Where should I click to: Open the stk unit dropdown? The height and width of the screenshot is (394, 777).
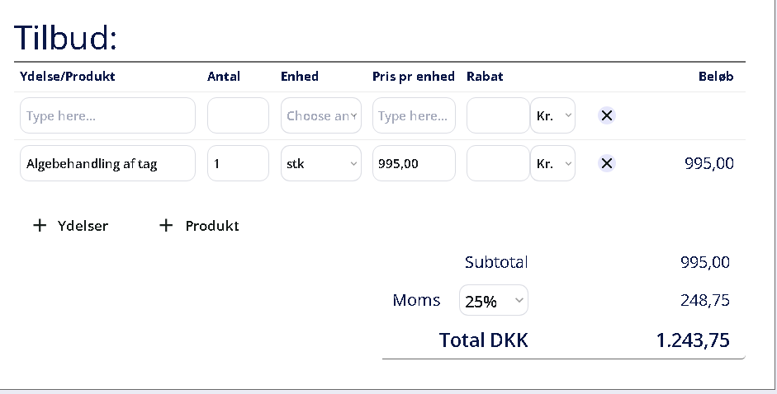(x=321, y=163)
